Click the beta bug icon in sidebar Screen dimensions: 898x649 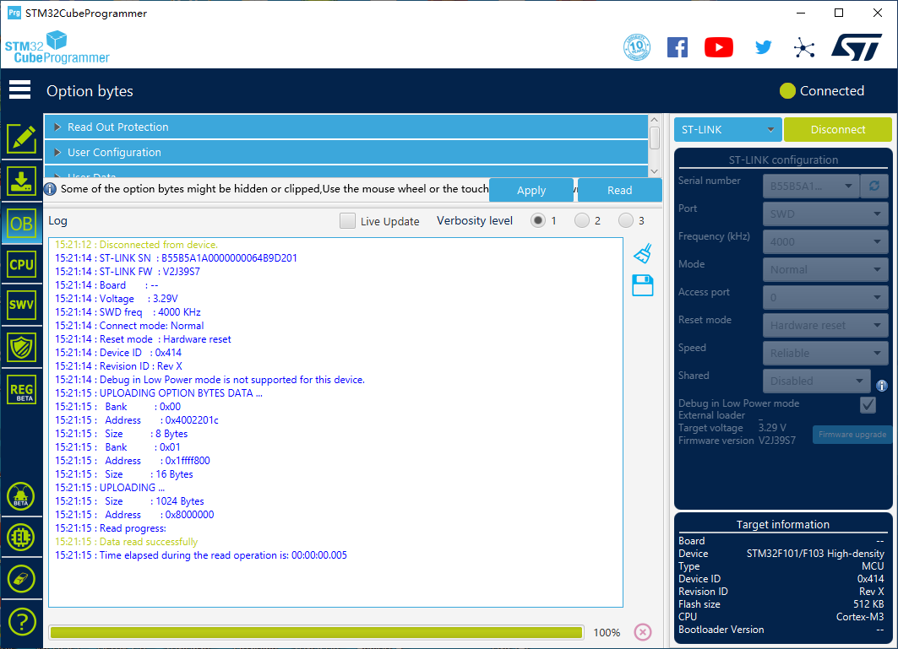[x=21, y=496]
